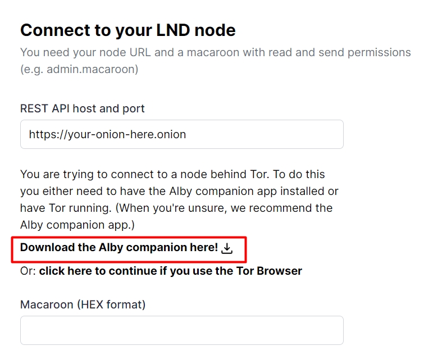Click the "(e.g. admin.macaroon)" example text
The width and height of the screenshot is (433, 359).
pos(79,70)
